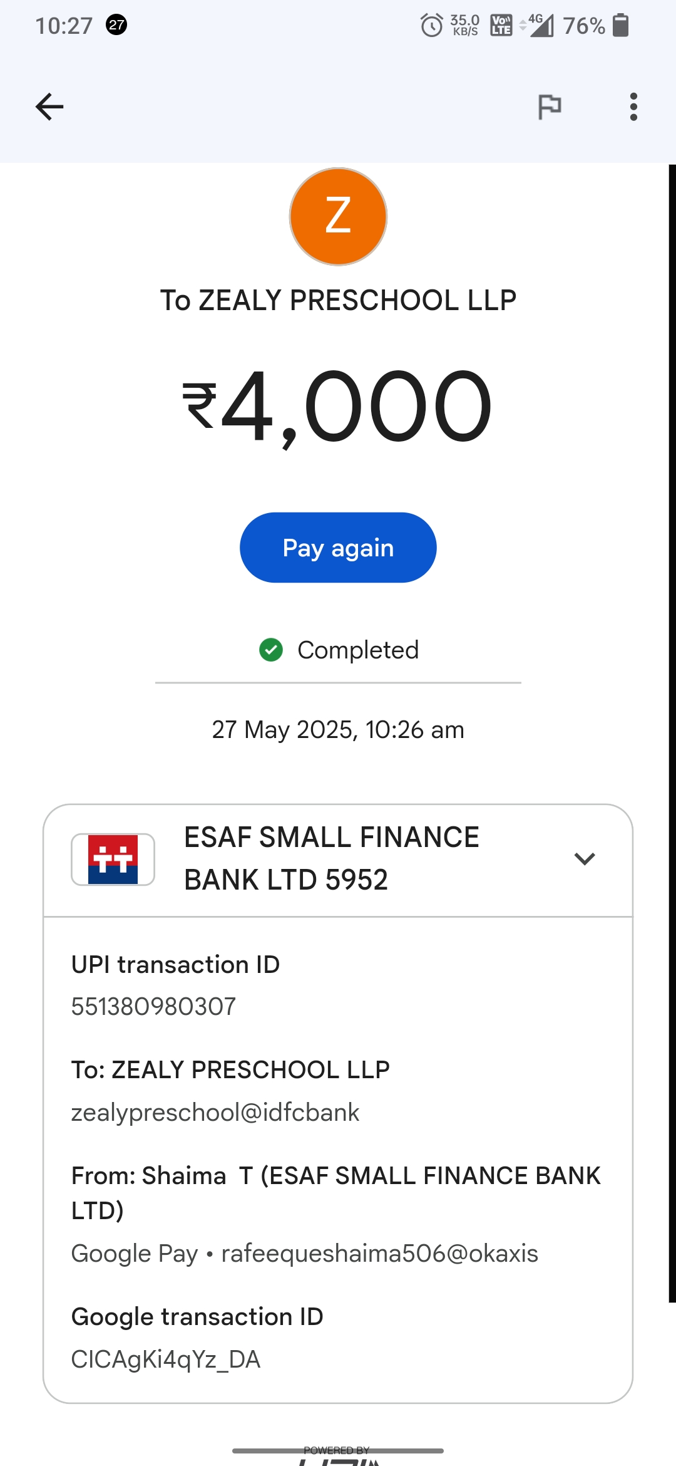Tap the alarm clock status icon
Image resolution: width=676 pixels, height=1466 pixels.
(431, 26)
